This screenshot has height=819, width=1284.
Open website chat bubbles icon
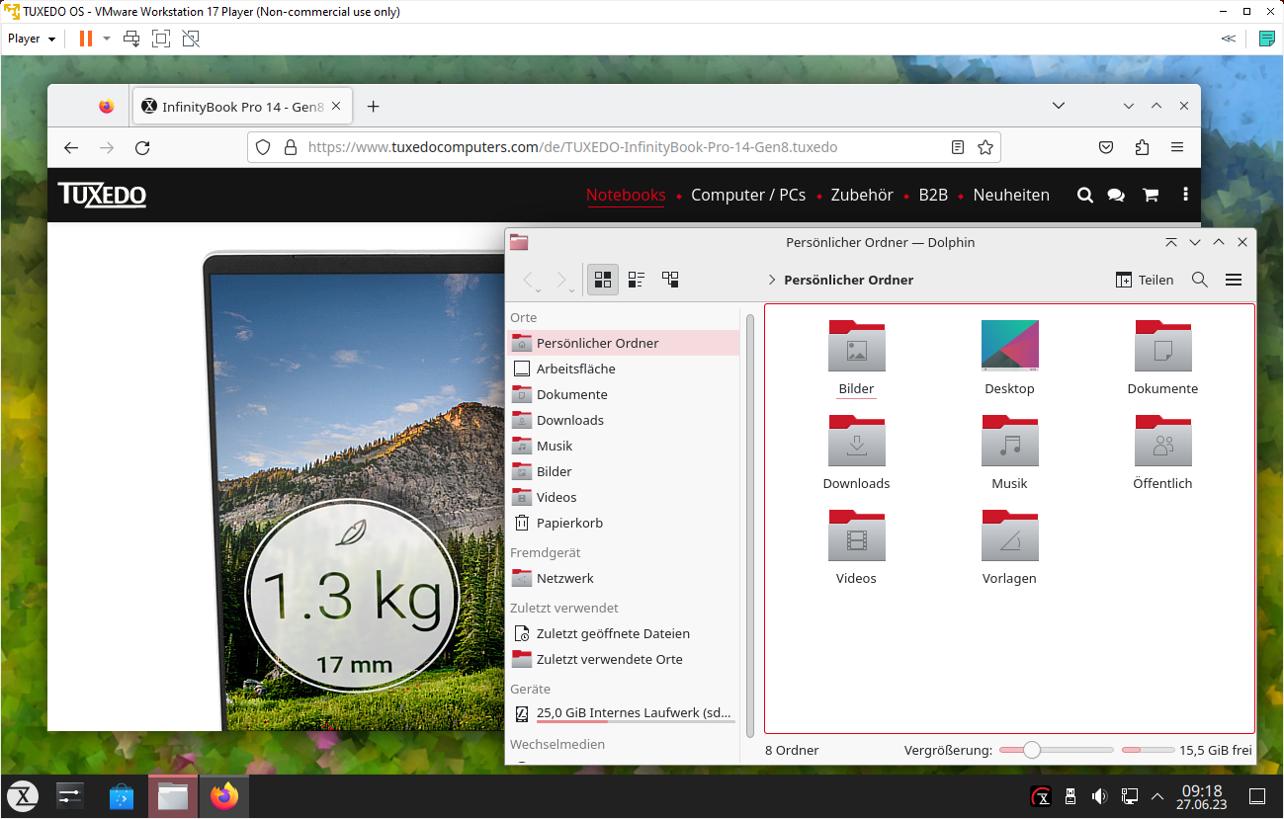(x=1116, y=196)
